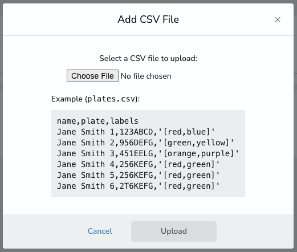Image resolution: width=297 pixels, height=252 pixels.
Task: Select the name,plate,labels header line
Action: (x=97, y=121)
